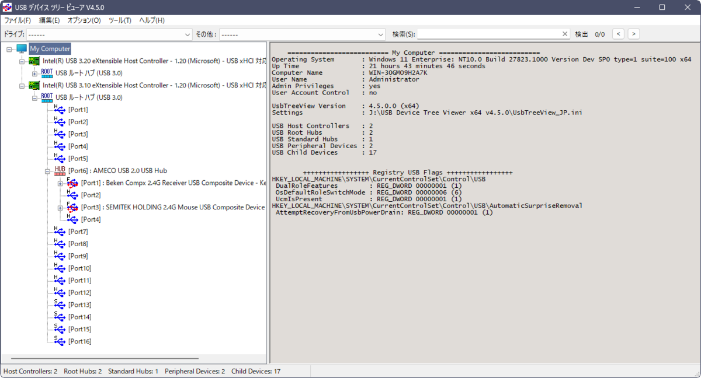701x378 pixels.
Task: Click the SuperSpeed USB icon beside [Port15]
Action: (x=60, y=329)
